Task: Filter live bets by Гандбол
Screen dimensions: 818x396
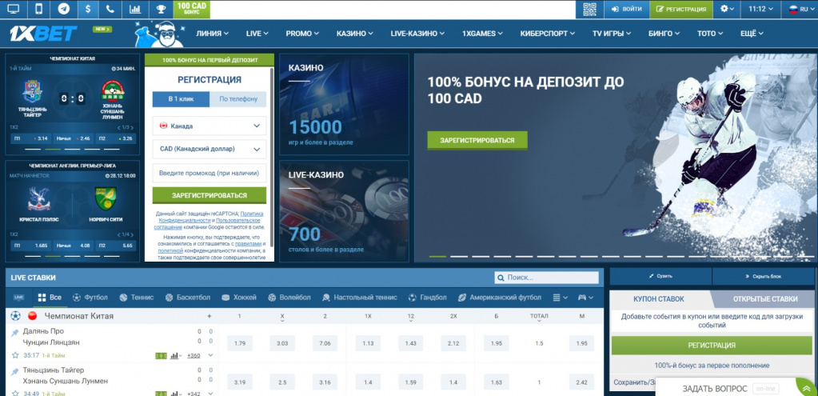Action: 427,298
